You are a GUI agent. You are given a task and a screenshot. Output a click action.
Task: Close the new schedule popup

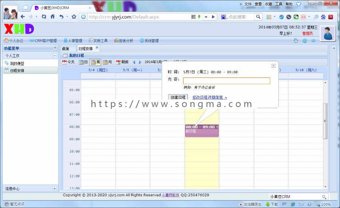(274, 65)
